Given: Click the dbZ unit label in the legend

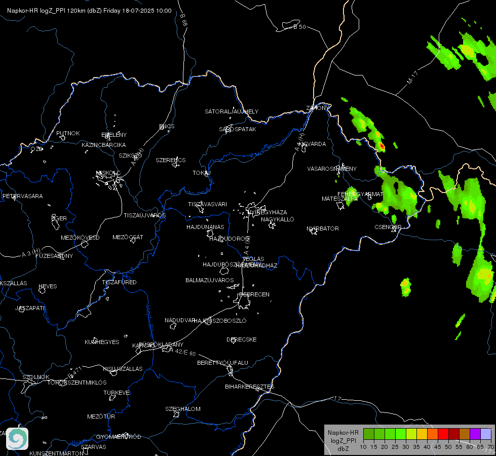Looking at the screenshot, I should coord(343,449).
